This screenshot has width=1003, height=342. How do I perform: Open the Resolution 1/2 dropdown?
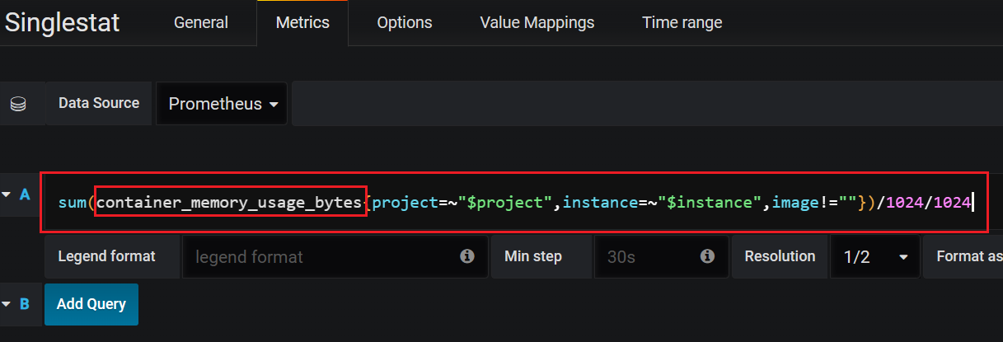[x=875, y=256]
